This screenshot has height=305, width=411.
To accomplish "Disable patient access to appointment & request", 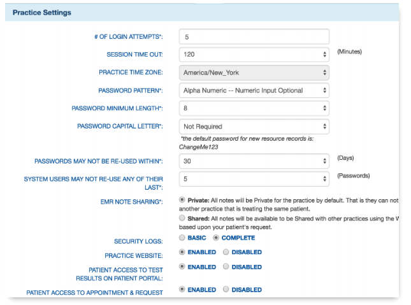I will coord(226,290).
